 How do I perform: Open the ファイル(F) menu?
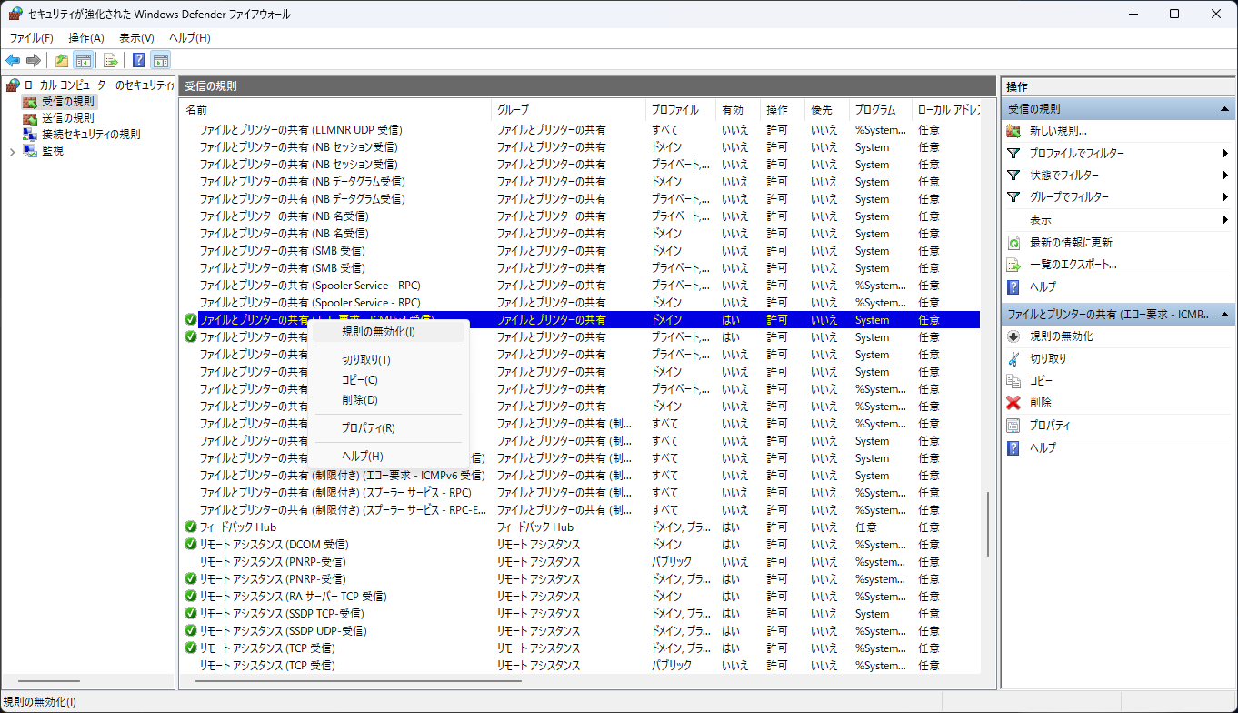pyautogui.click(x=32, y=37)
